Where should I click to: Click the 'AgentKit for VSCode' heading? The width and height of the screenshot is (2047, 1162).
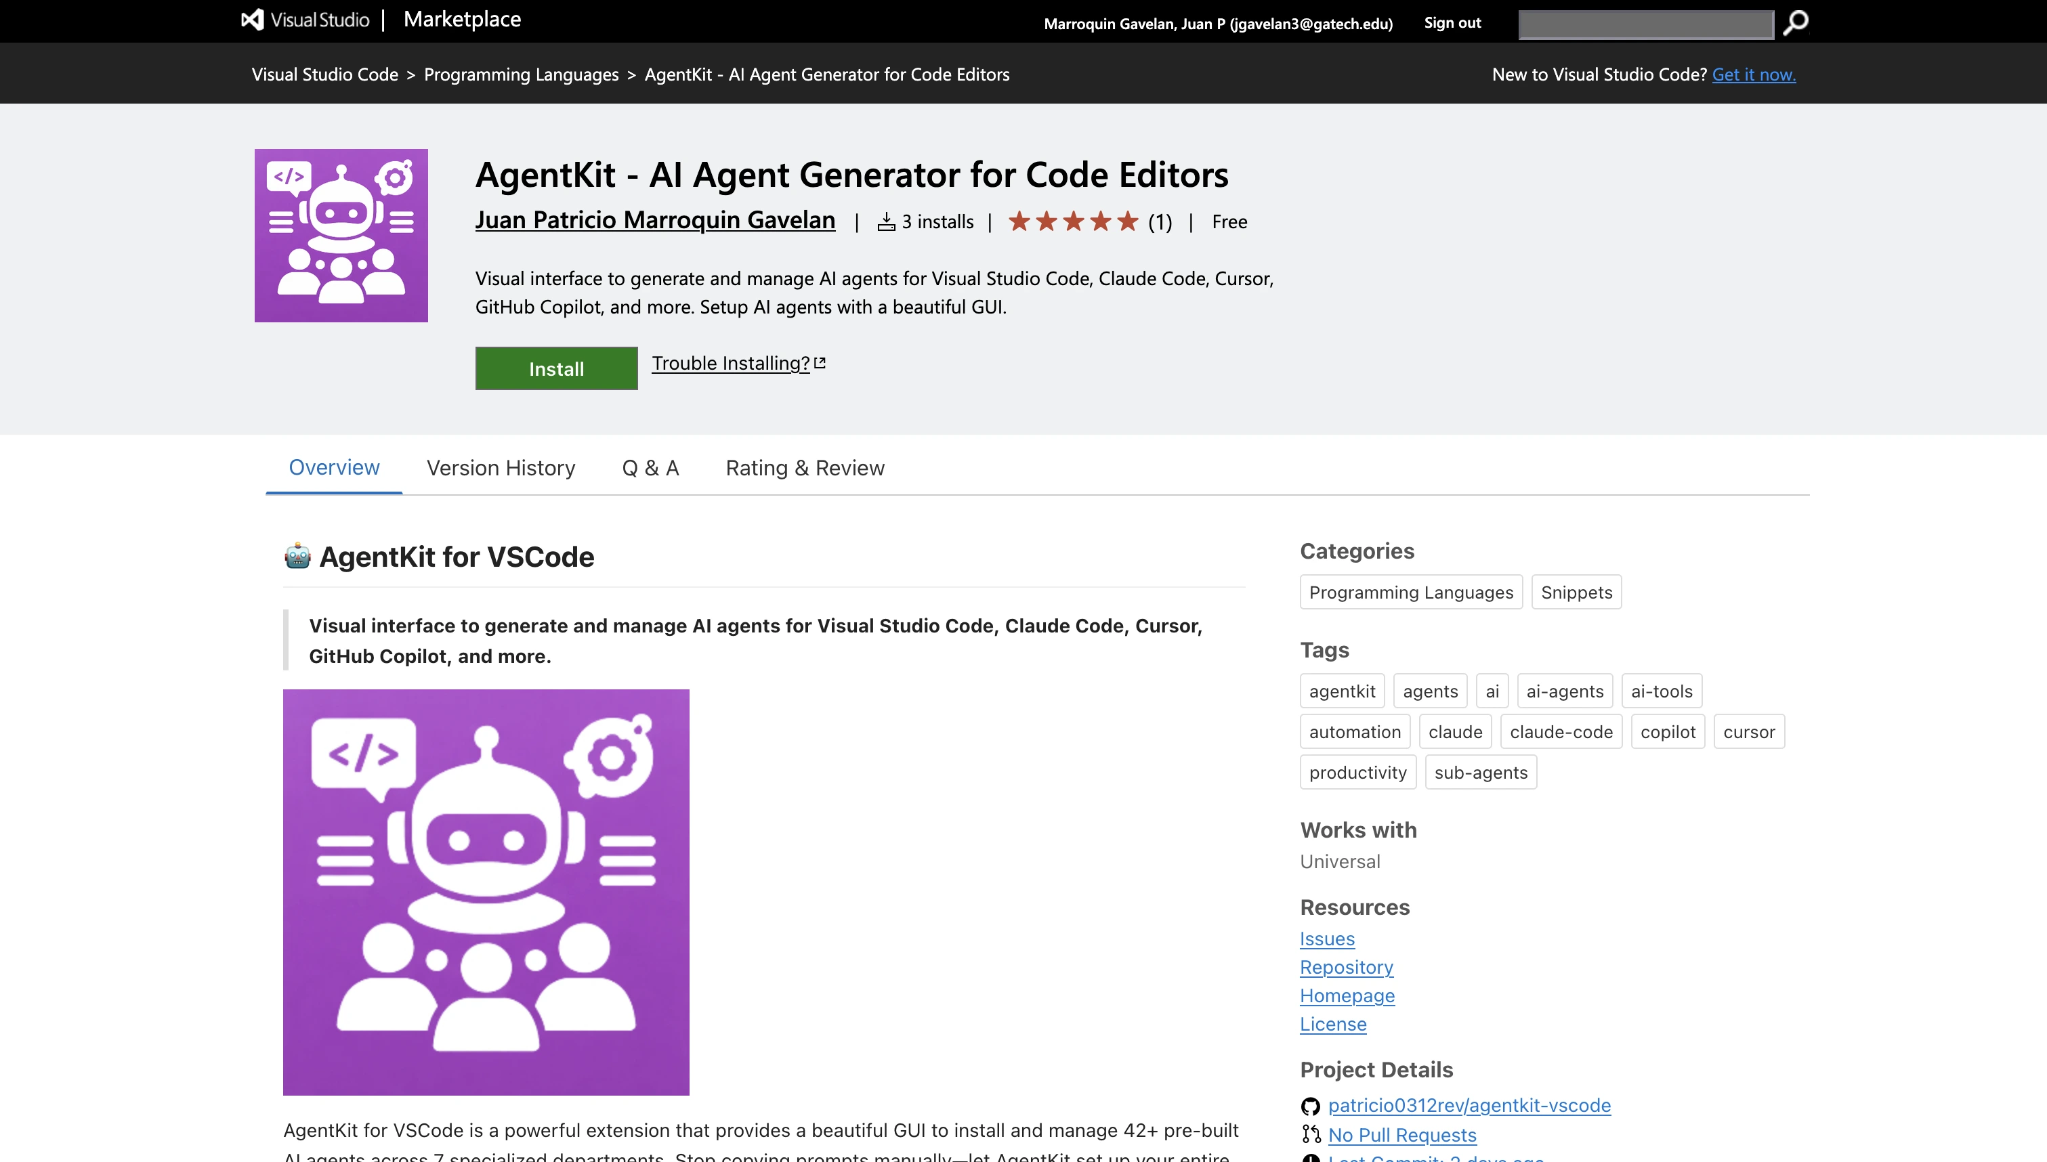tap(457, 557)
